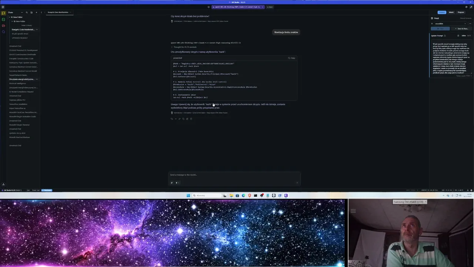The image size is (474, 267).
Task: Open the preset more-options ellipsis menu
Action: [x=470, y=23]
